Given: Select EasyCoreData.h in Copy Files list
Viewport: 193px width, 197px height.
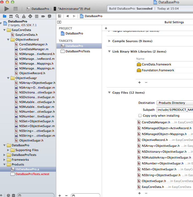Looking at the screenshot, I should [164, 187].
